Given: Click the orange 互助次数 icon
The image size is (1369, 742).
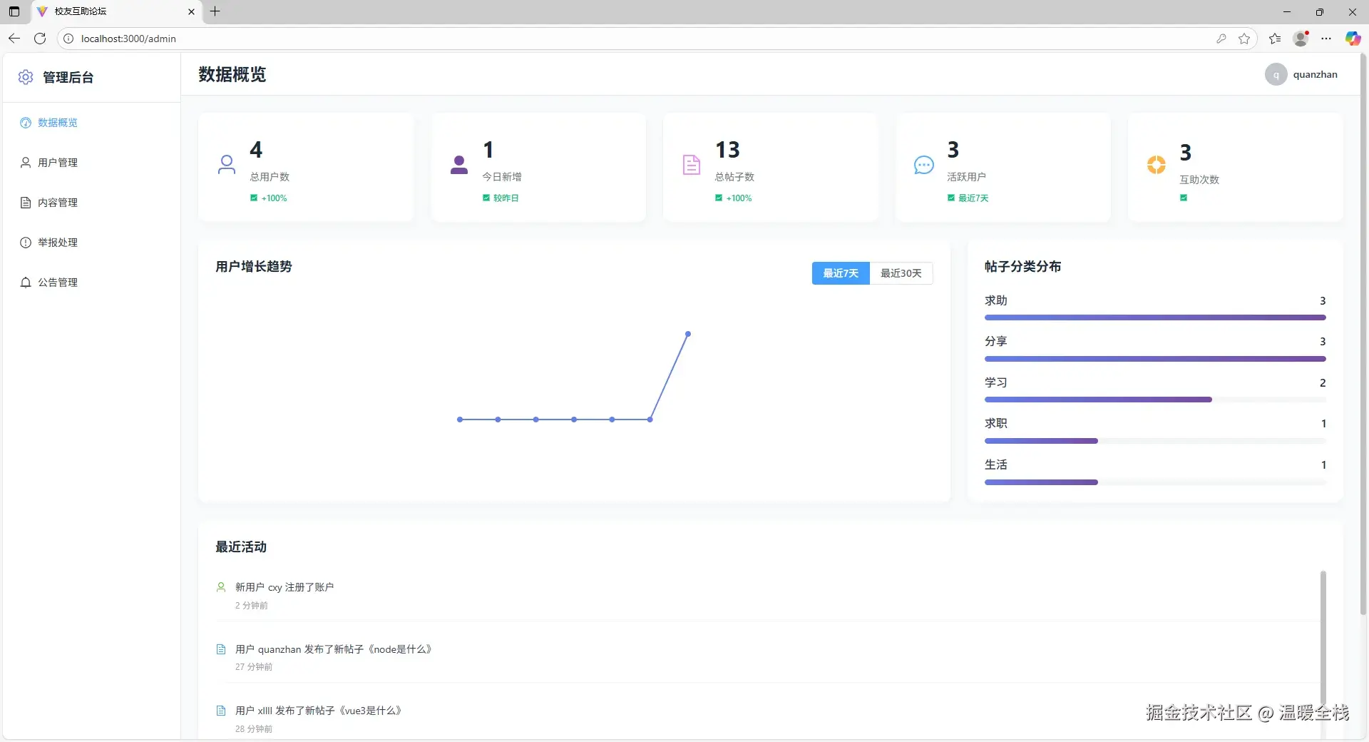Looking at the screenshot, I should coord(1156,165).
